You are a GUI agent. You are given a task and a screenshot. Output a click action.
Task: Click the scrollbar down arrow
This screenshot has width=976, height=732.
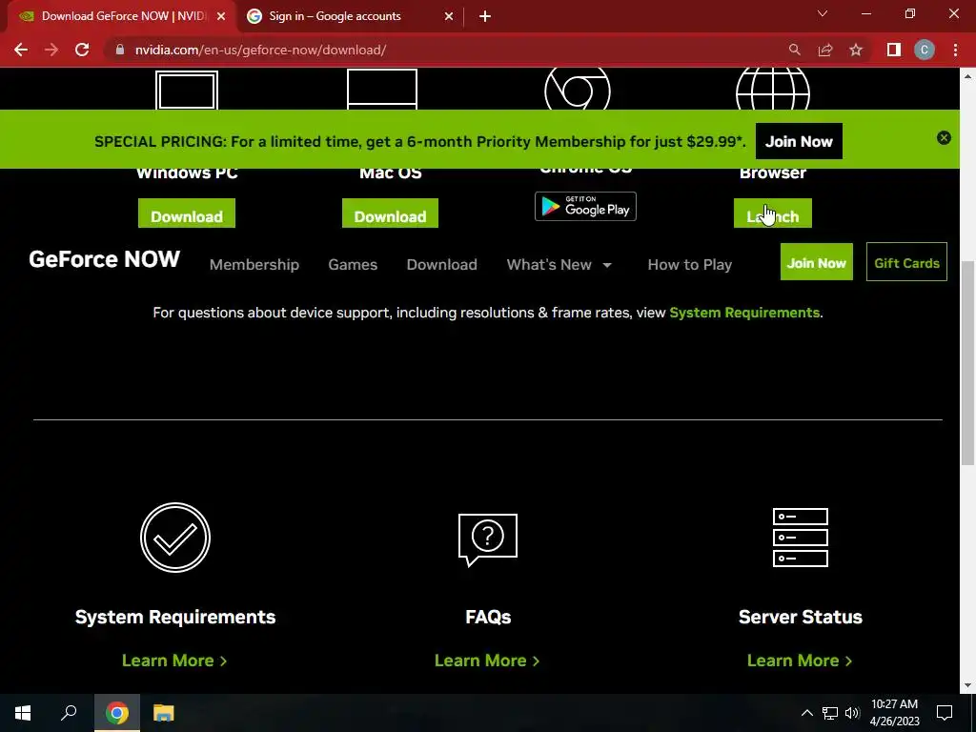[x=967, y=685]
